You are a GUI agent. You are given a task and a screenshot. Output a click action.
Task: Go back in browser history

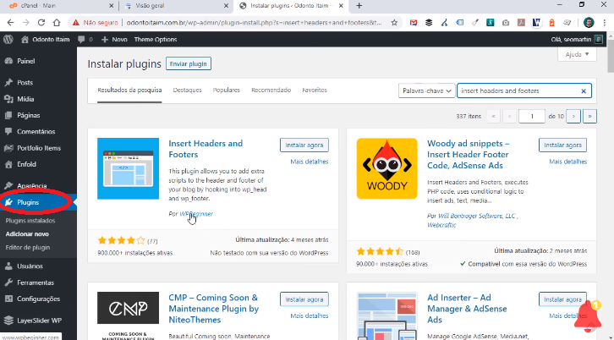[11, 23]
